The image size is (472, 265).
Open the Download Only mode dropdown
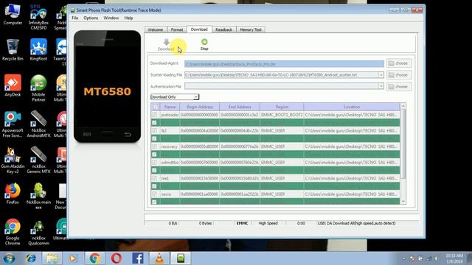point(175,96)
